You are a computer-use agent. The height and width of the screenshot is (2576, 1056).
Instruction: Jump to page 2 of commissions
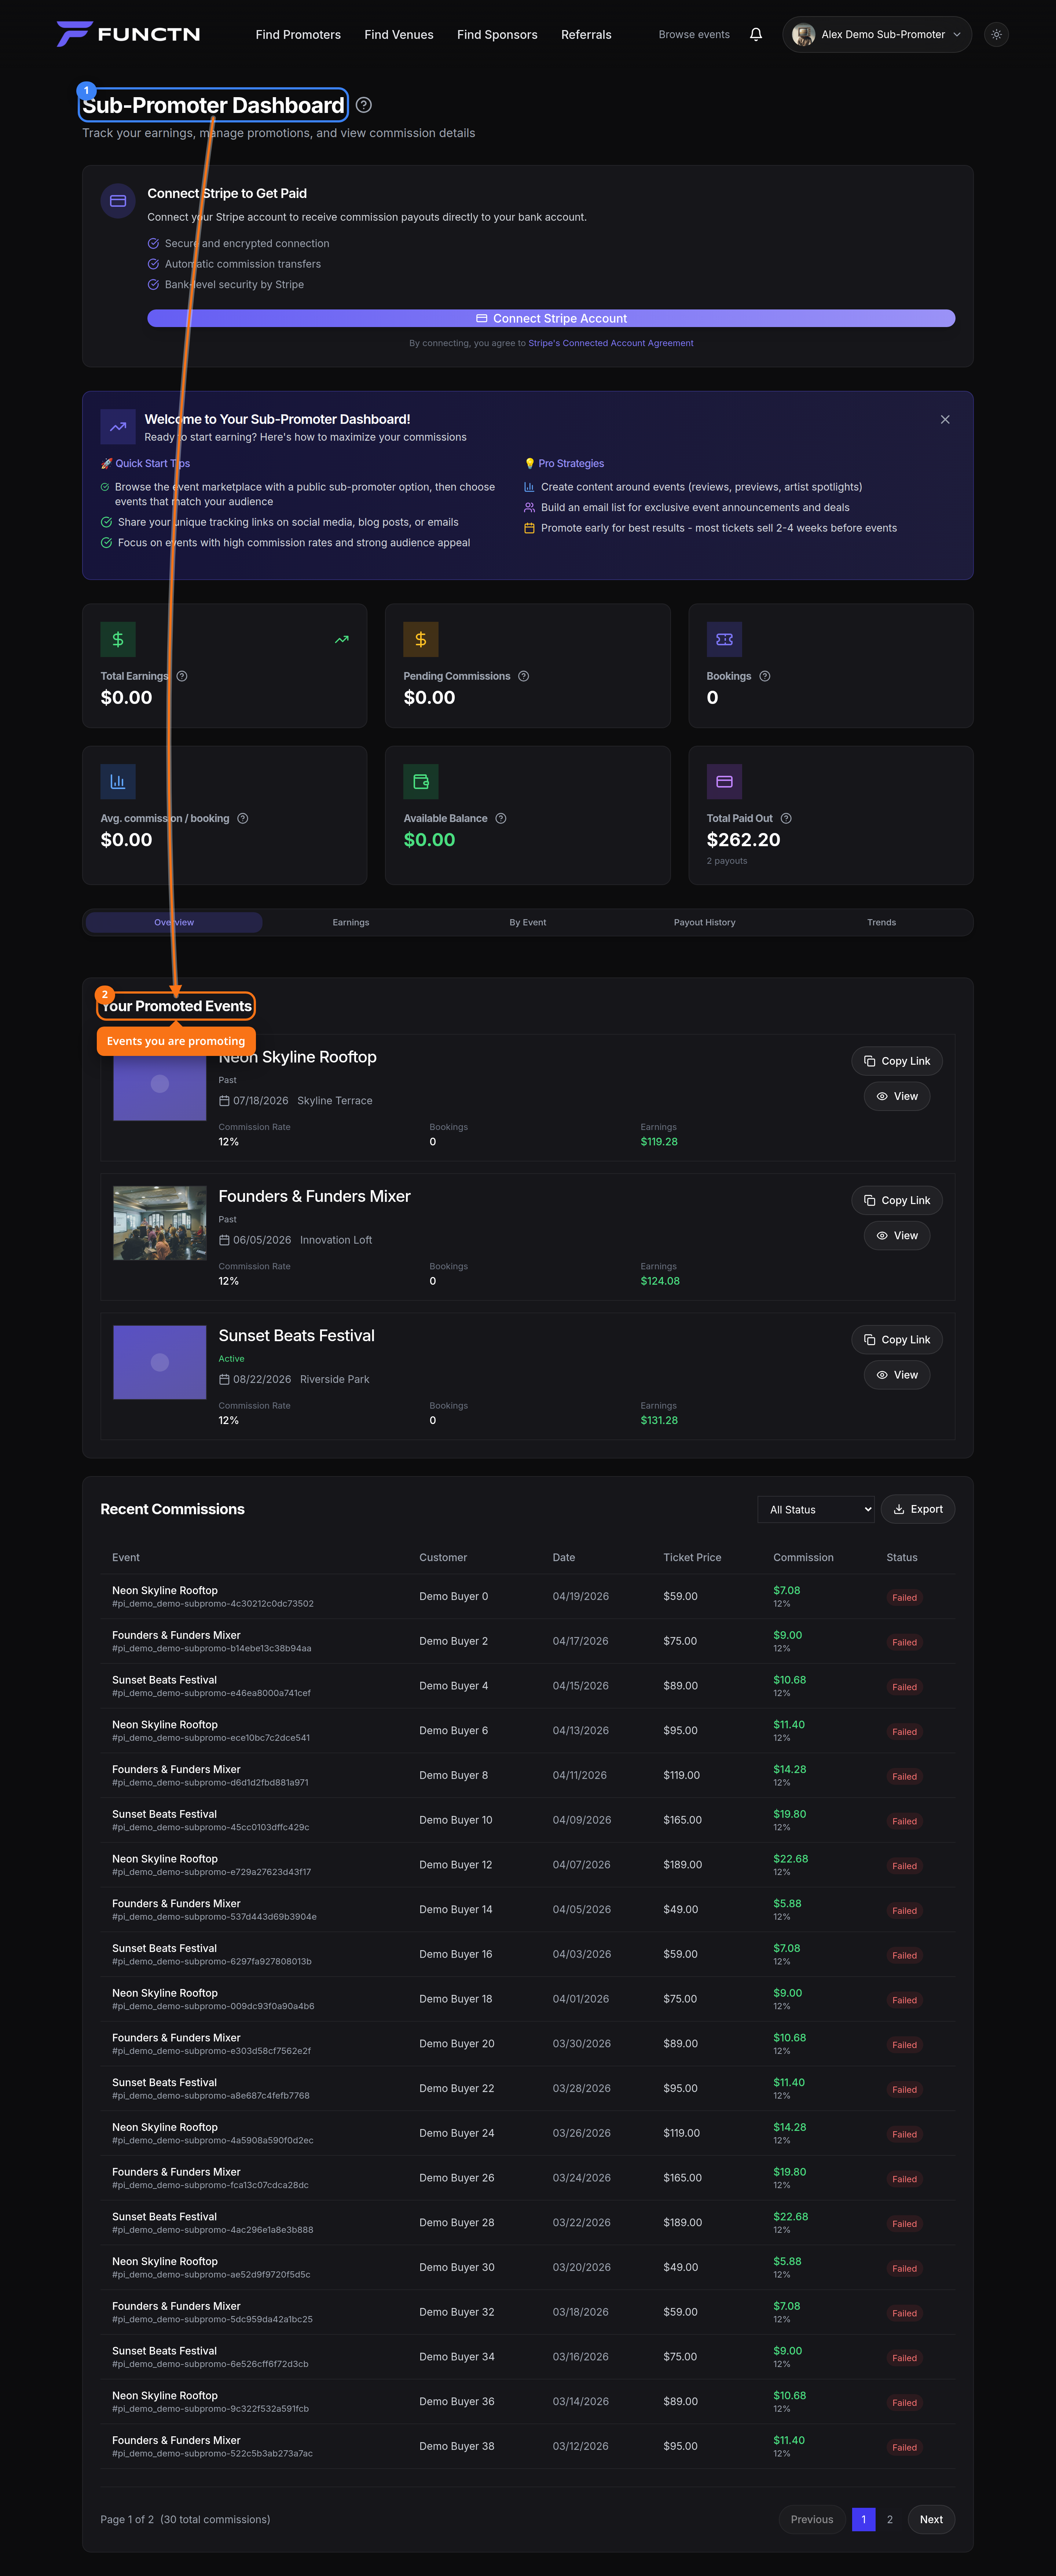890,2519
